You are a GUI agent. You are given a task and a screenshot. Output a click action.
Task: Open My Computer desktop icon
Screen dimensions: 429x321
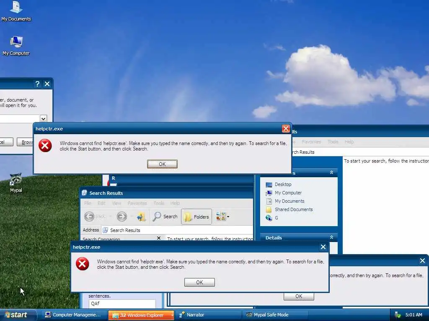(x=16, y=46)
